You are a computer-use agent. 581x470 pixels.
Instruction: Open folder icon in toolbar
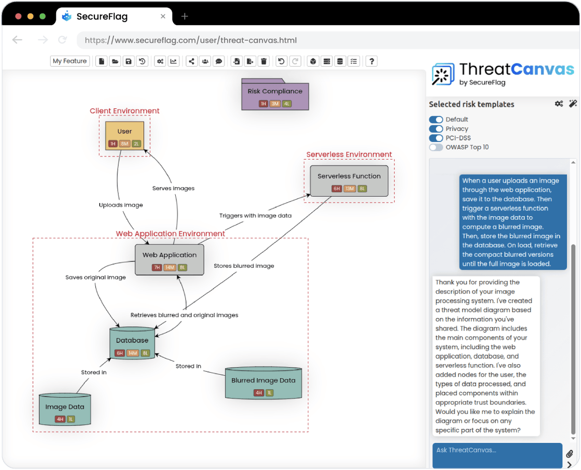(115, 61)
